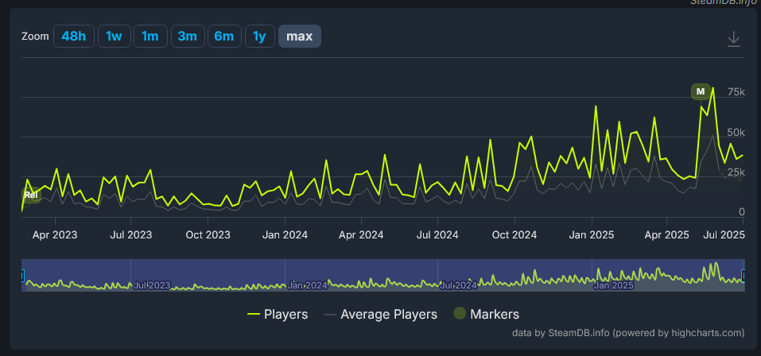The image size is (761, 356).
Task: Toggle Markers visibility in legend
Action: 487,315
